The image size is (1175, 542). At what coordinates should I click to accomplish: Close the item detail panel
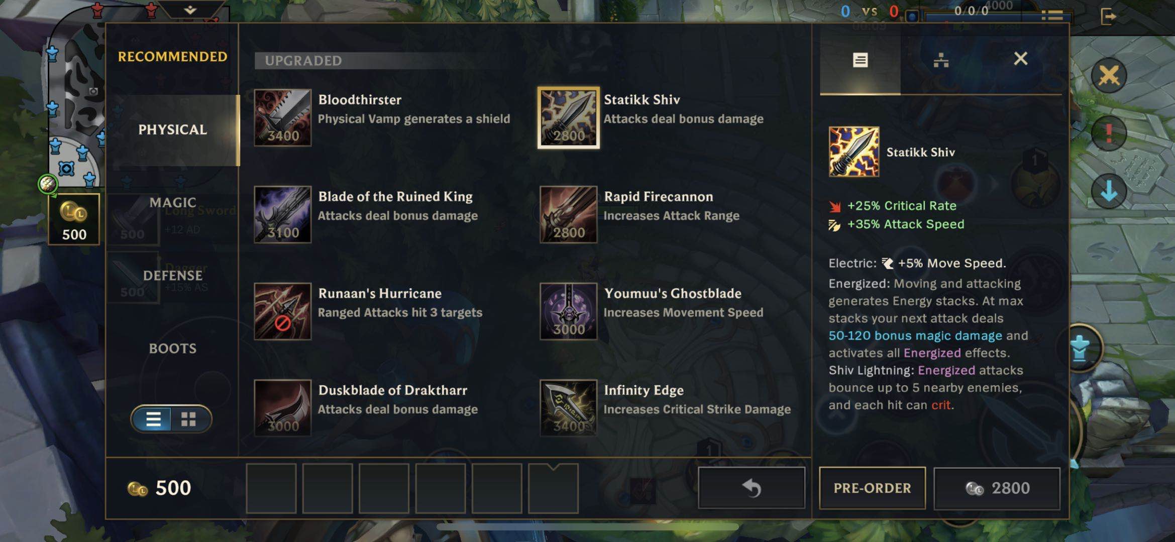[x=1020, y=59]
